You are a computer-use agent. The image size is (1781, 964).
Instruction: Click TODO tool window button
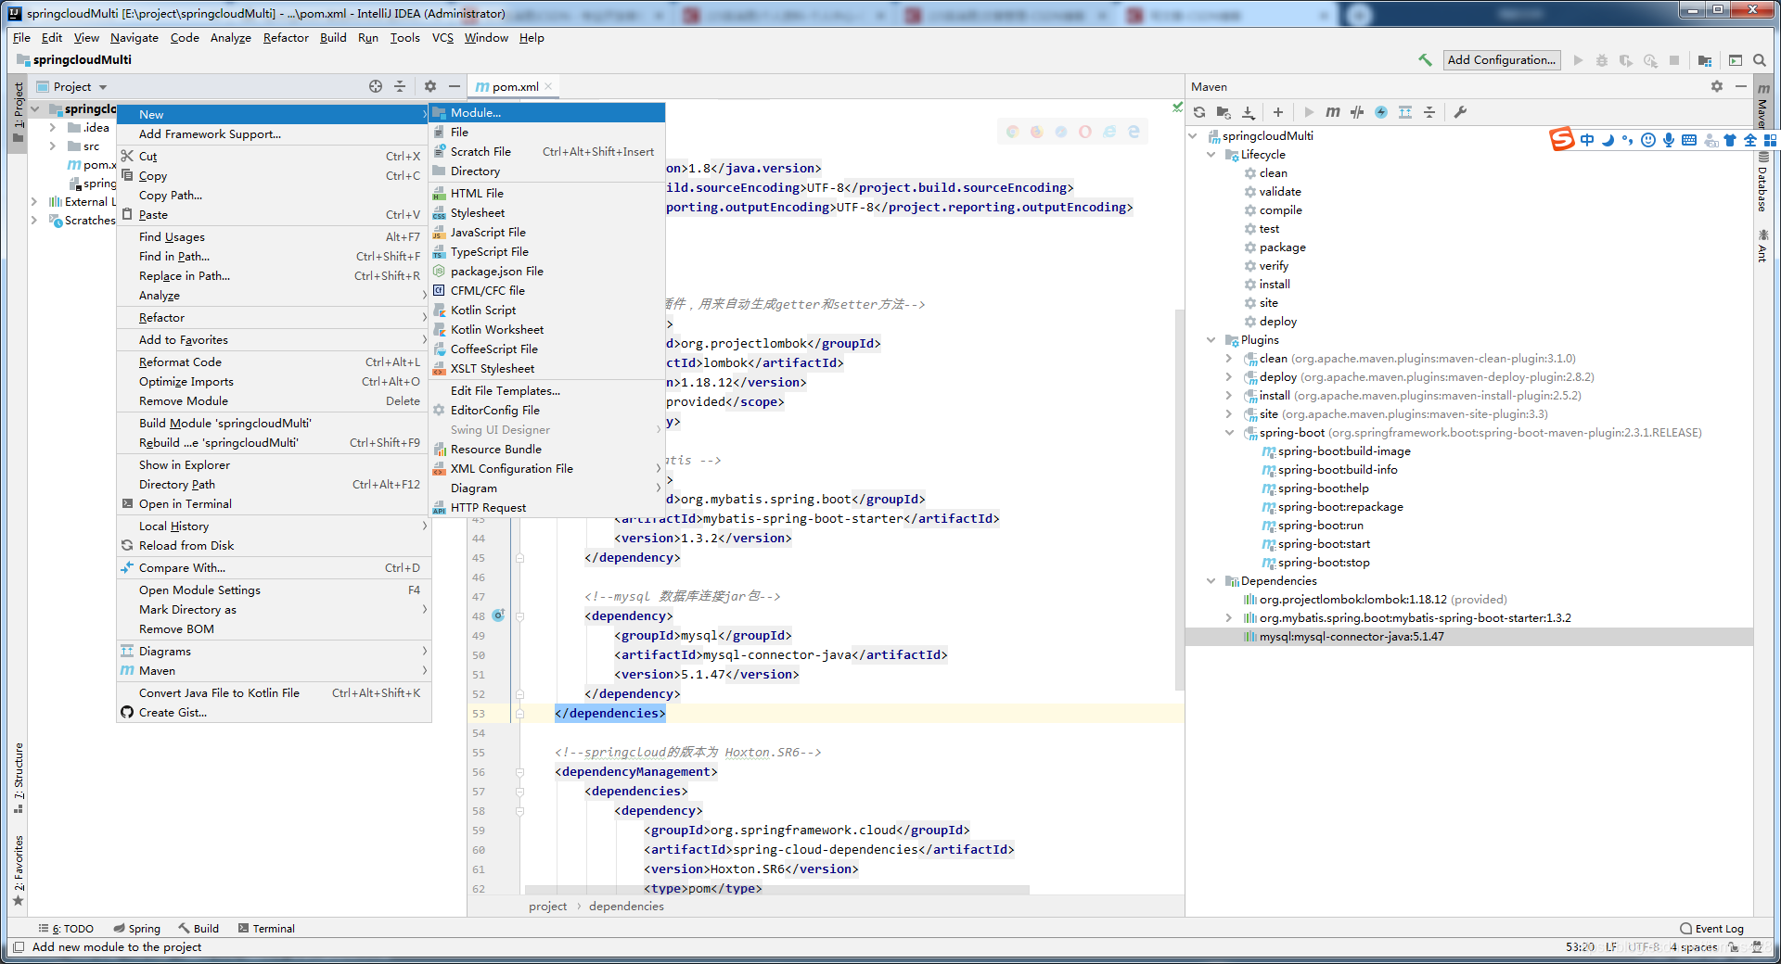coord(66,928)
